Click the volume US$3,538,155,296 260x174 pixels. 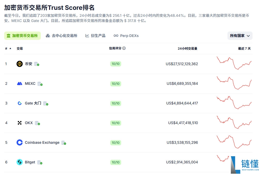(x=182, y=142)
